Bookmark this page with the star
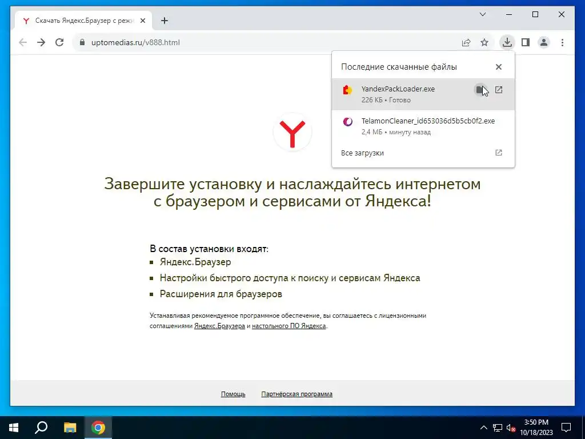 [x=484, y=42]
